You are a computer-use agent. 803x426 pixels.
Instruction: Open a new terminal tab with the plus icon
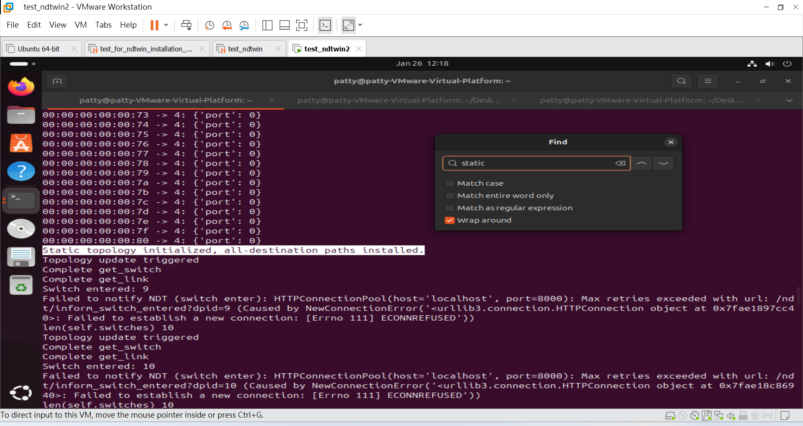pos(57,81)
